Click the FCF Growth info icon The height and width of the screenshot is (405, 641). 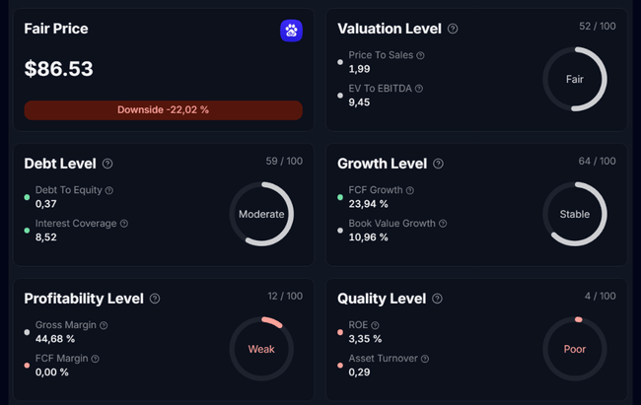[409, 190]
